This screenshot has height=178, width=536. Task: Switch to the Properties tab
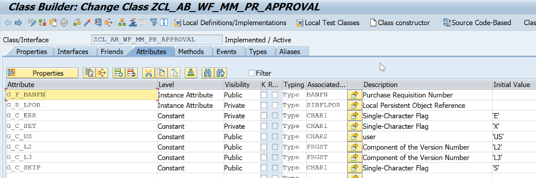tap(31, 52)
